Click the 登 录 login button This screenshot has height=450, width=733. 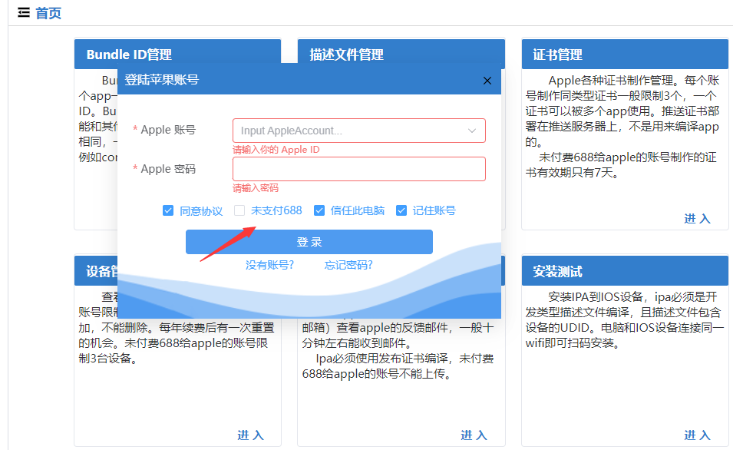309,242
